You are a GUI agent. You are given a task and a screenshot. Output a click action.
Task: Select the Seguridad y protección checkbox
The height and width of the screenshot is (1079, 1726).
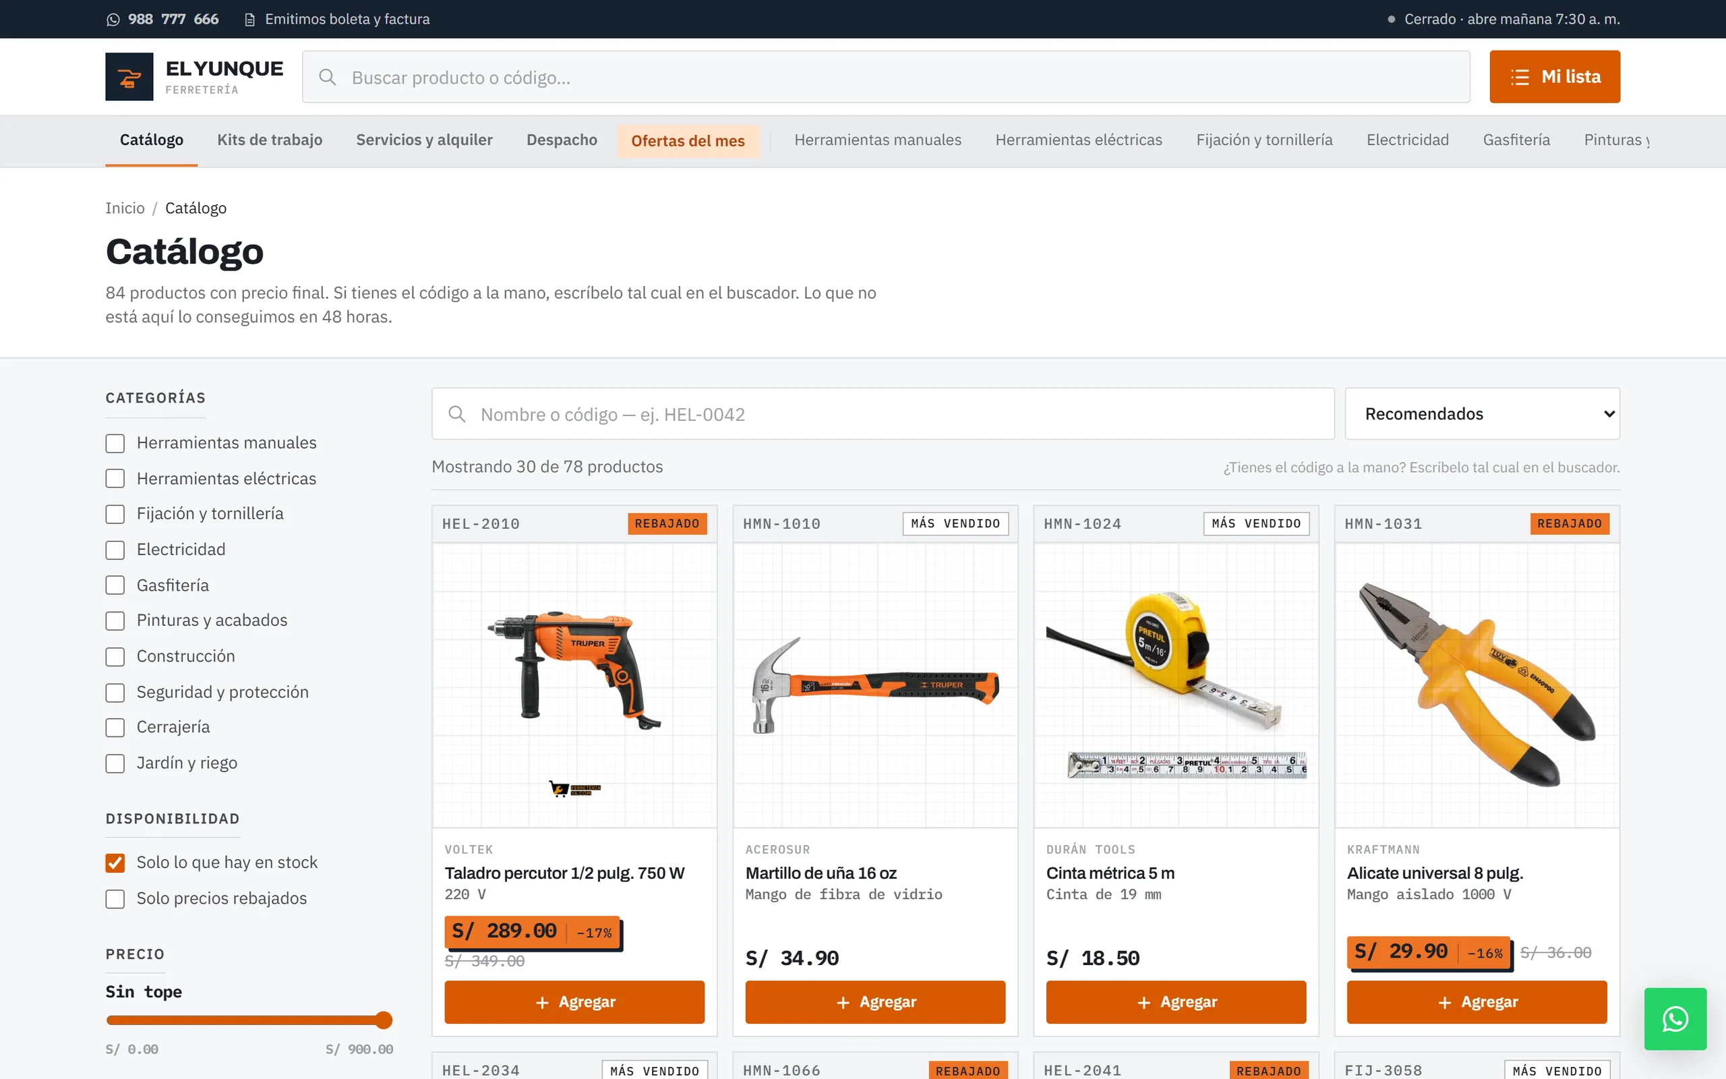coord(115,692)
